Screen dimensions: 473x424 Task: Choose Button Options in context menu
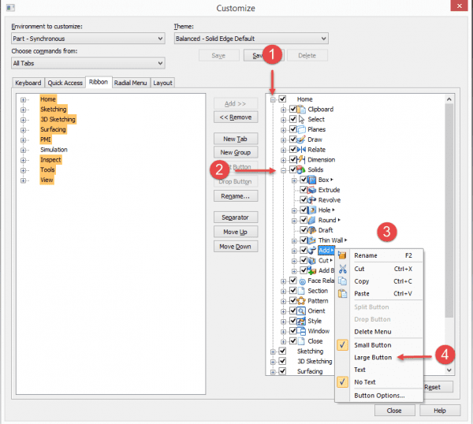point(379,396)
